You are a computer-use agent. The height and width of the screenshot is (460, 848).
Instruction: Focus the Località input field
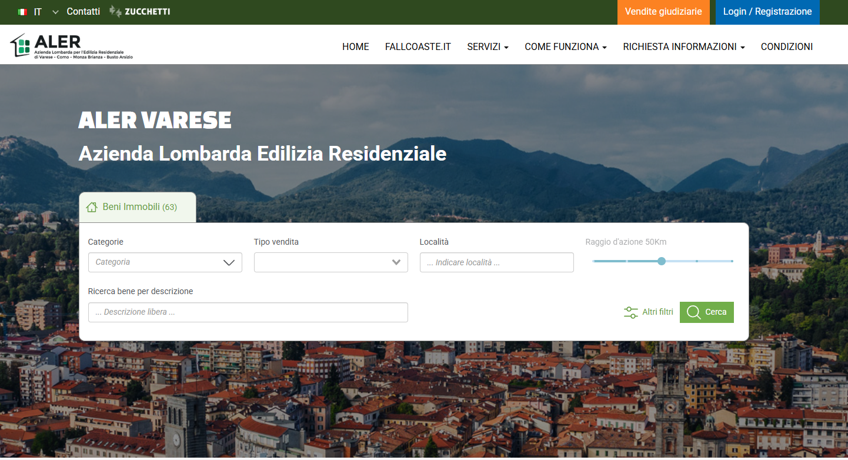click(x=496, y=262)
